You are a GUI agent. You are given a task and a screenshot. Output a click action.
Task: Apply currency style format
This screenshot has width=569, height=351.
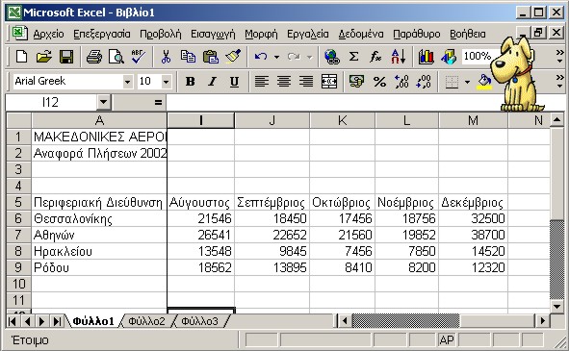tap(356, 82)
